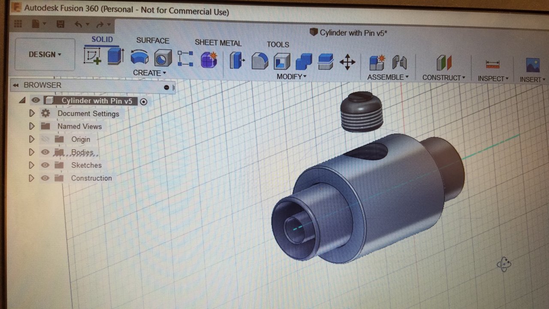Click the threaded pin body in viewport
Image resolution: width=549 pixels, height=309 pixels.
[362, 112]
